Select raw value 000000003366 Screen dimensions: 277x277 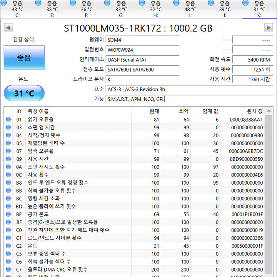[x=247, y=238]
